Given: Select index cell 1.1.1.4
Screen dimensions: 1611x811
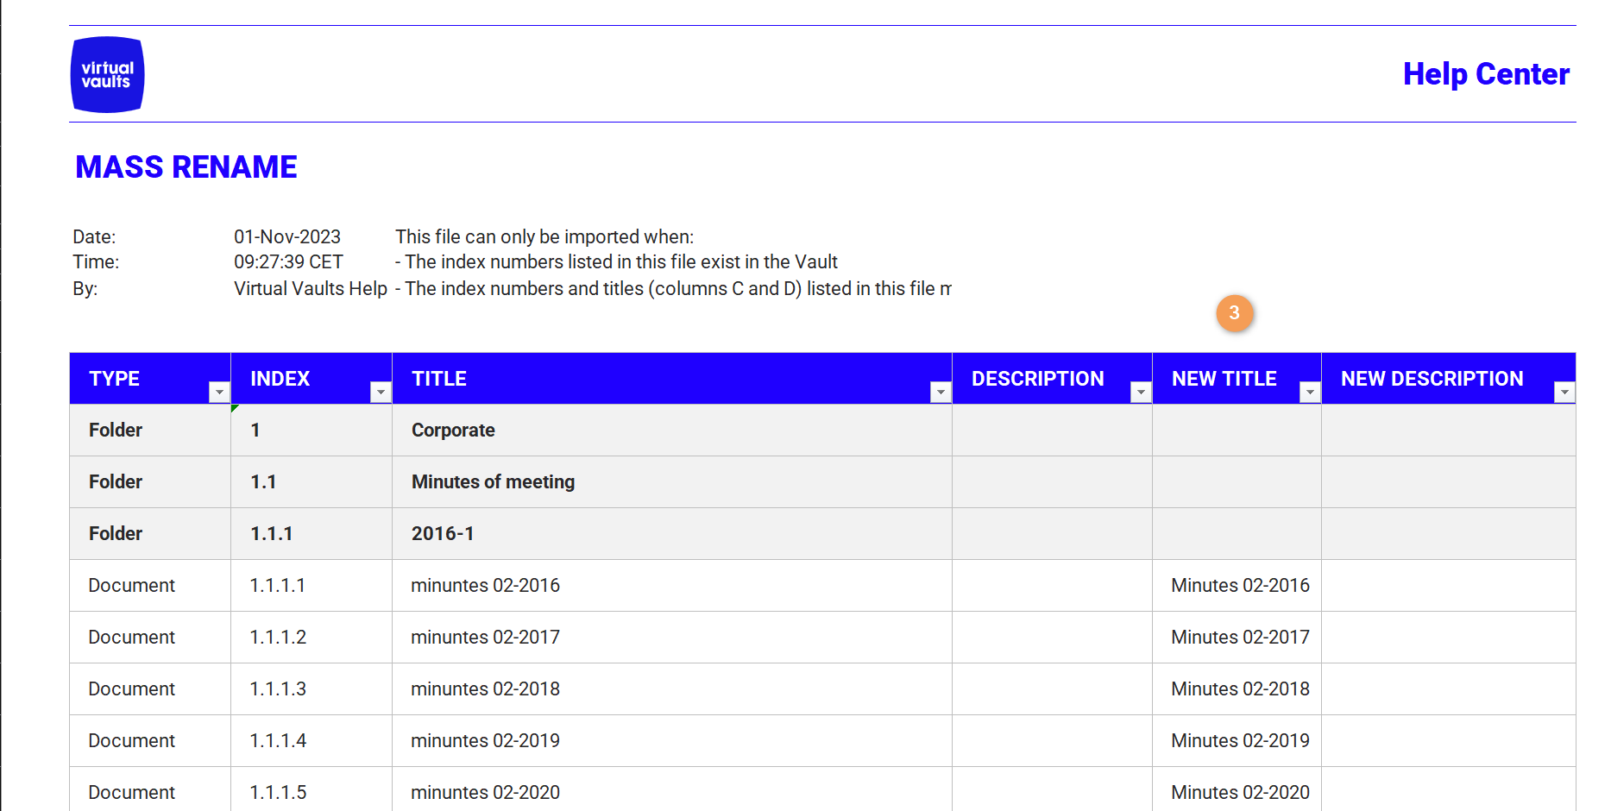Looking at the screenshot, I should click(312, 741).
